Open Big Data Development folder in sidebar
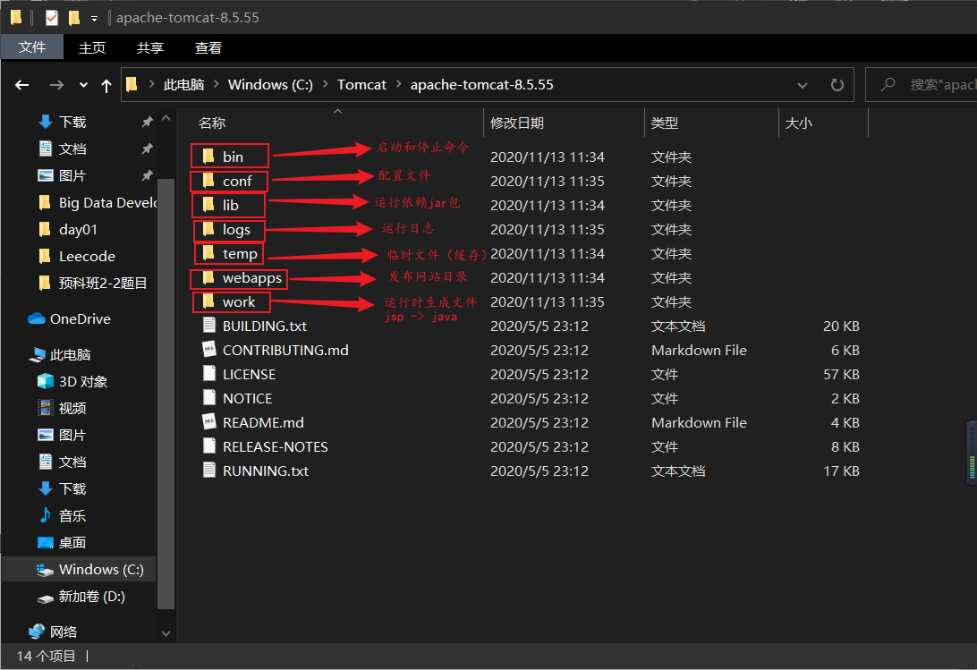Viewport: 977px width, 670px height. click(107, 202)
